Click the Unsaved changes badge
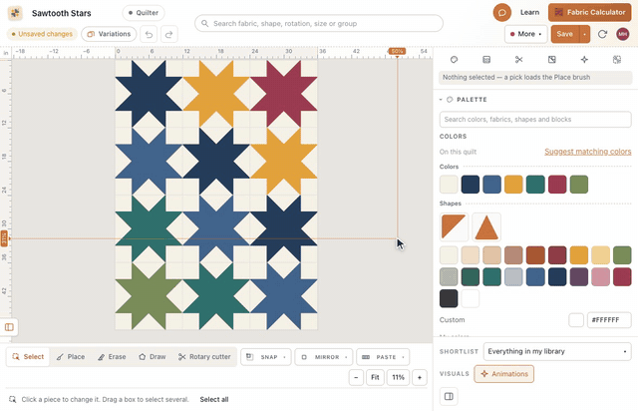 [42, 34]
